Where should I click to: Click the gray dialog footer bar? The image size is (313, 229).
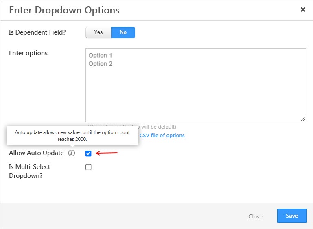(156, 215)
